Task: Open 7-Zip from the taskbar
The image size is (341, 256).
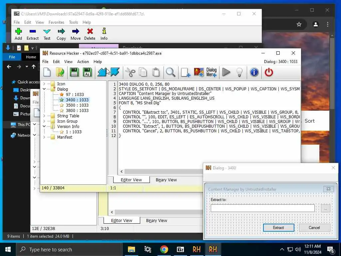Action: 180,249
